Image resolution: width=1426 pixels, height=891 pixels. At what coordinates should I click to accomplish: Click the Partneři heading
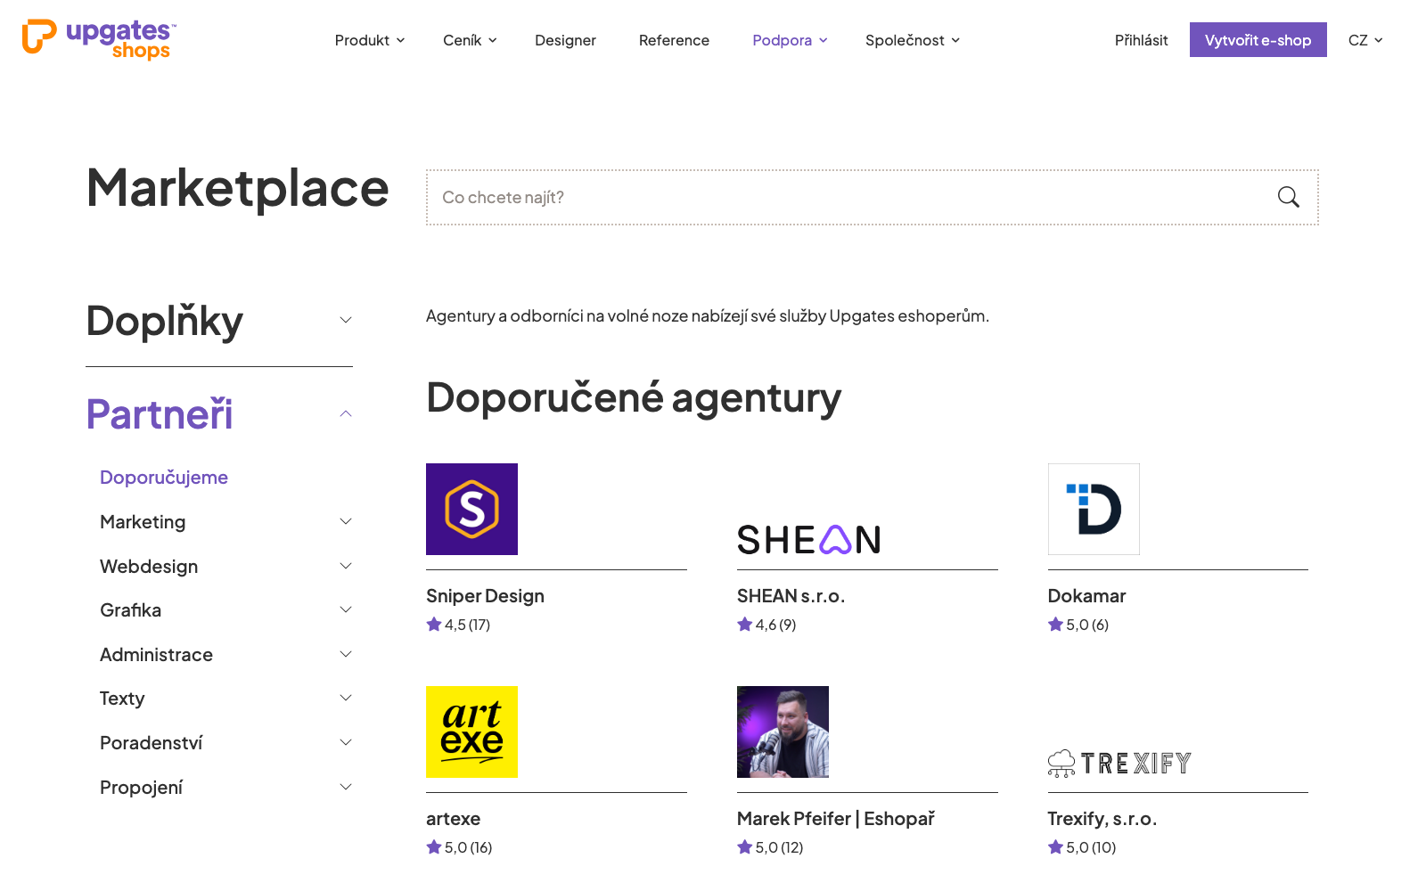159,414
